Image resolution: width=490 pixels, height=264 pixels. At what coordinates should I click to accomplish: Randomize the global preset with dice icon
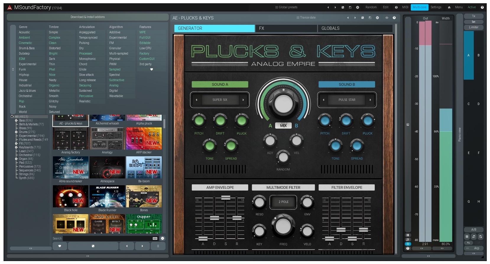(343, 7)
